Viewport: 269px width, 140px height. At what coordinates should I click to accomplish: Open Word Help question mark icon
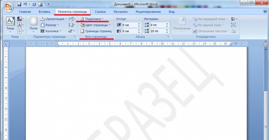tap(265, 11)
